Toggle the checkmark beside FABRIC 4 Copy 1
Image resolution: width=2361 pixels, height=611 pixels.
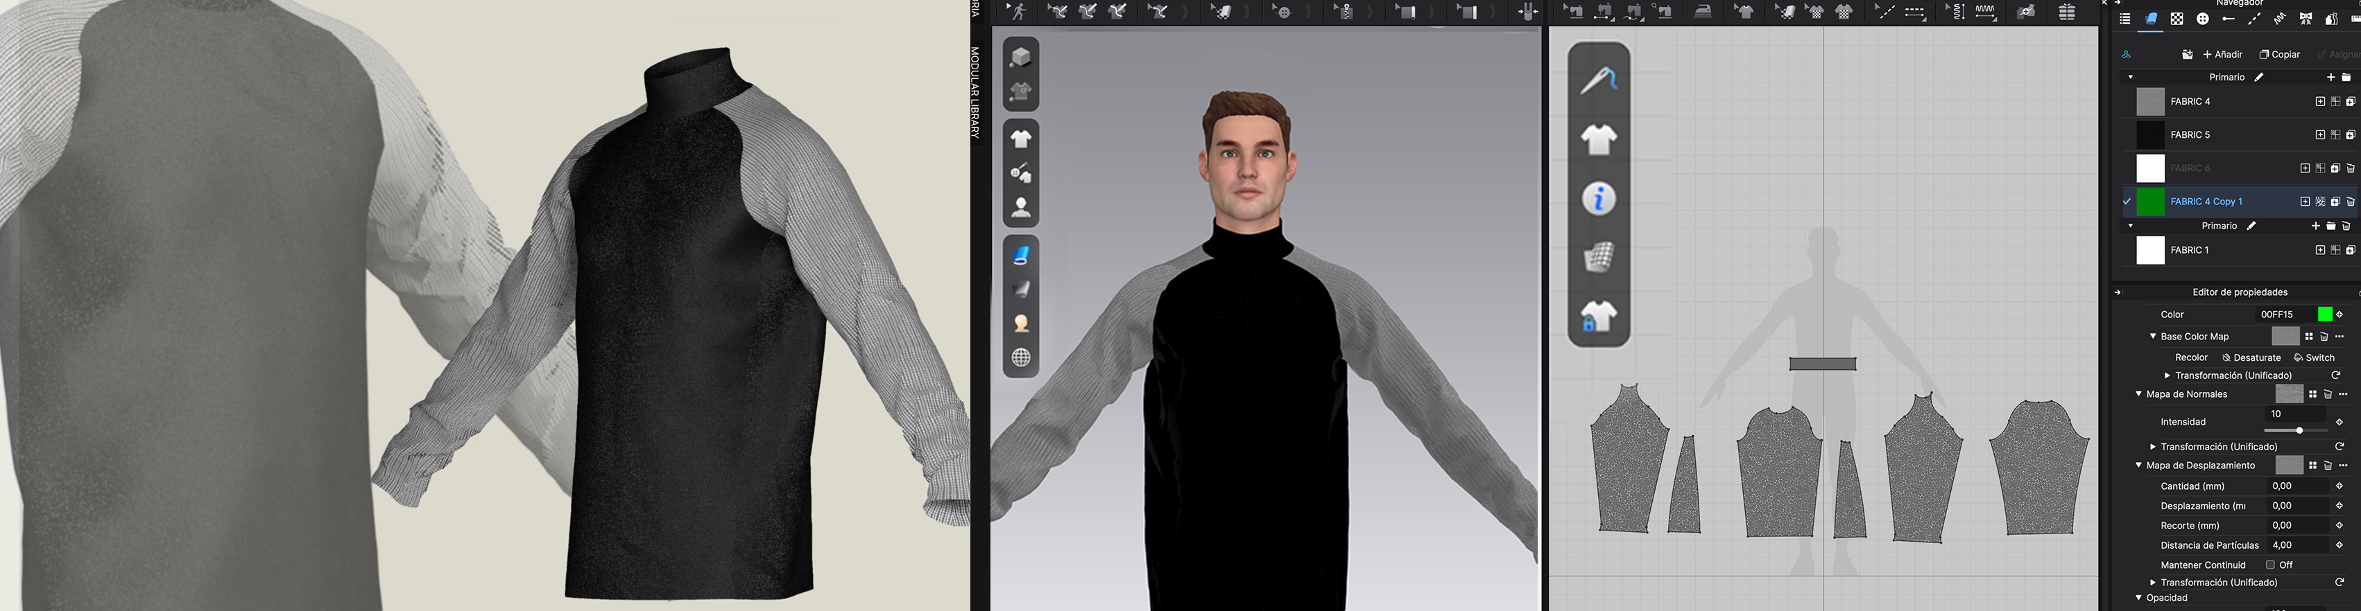[2127, 202]
